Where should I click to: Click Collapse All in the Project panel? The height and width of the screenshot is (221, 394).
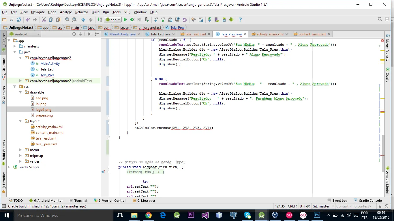pyautogui.click(x=80, y=34)
